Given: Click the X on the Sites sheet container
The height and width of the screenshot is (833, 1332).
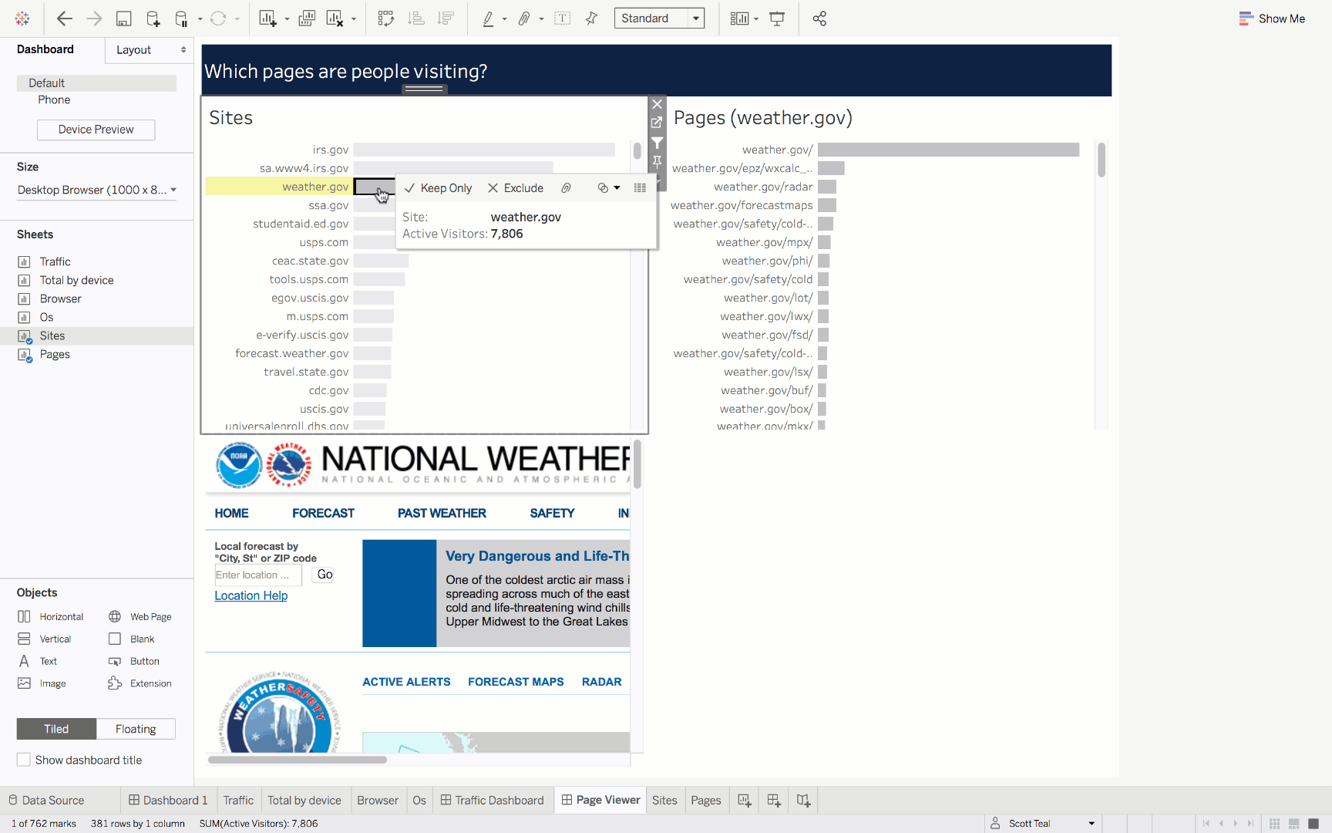Looking at the screenshot, I should click(657, 104).
